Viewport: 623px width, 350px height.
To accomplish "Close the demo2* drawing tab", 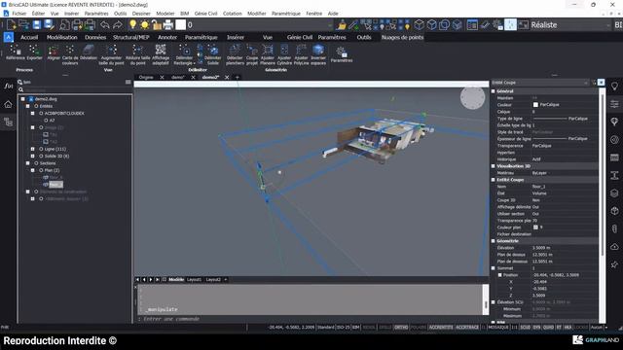I will 227,78.
